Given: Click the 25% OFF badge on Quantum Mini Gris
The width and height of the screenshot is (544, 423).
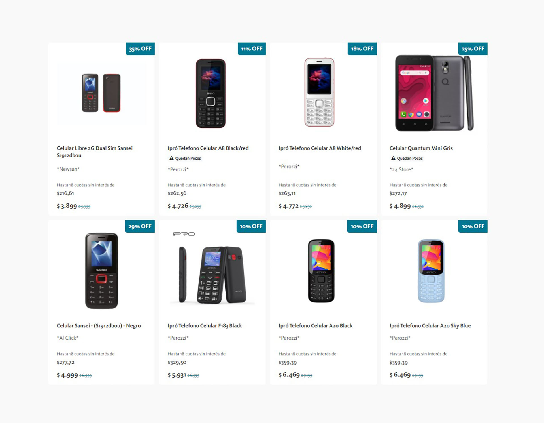Looking at the screenshot, I should coord(473,49).
